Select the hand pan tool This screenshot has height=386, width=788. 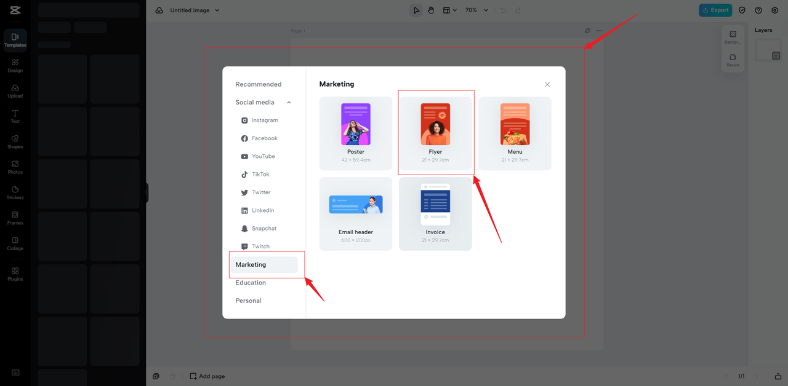click(431, 10)
